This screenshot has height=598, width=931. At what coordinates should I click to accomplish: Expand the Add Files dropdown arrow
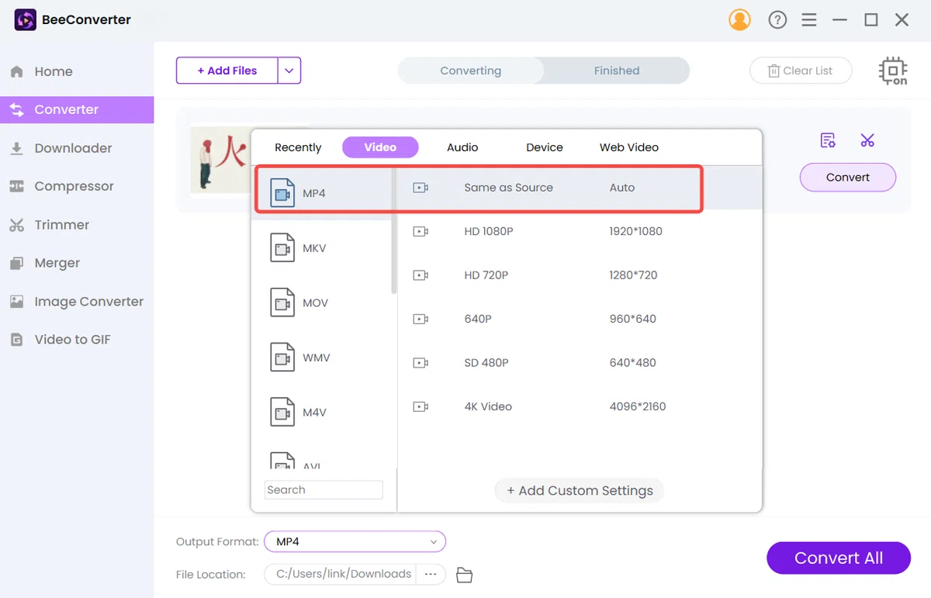tap(289, 71)
